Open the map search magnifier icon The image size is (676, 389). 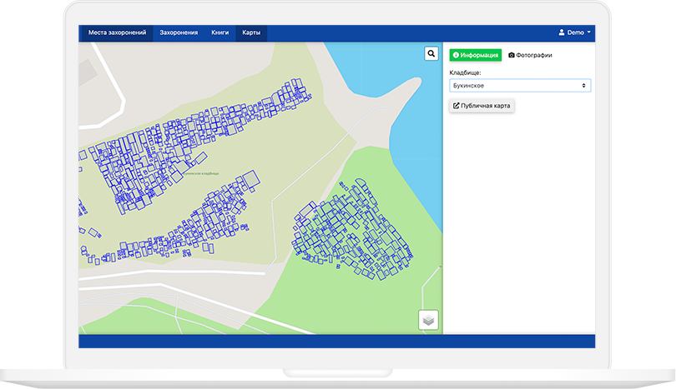[431, 54]
